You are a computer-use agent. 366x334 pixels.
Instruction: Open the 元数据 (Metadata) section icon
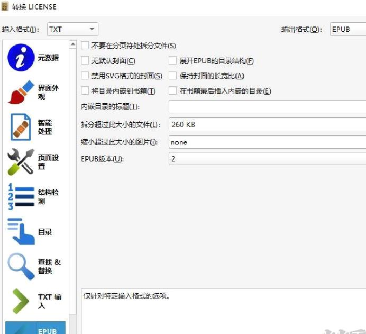coord(21,58)
